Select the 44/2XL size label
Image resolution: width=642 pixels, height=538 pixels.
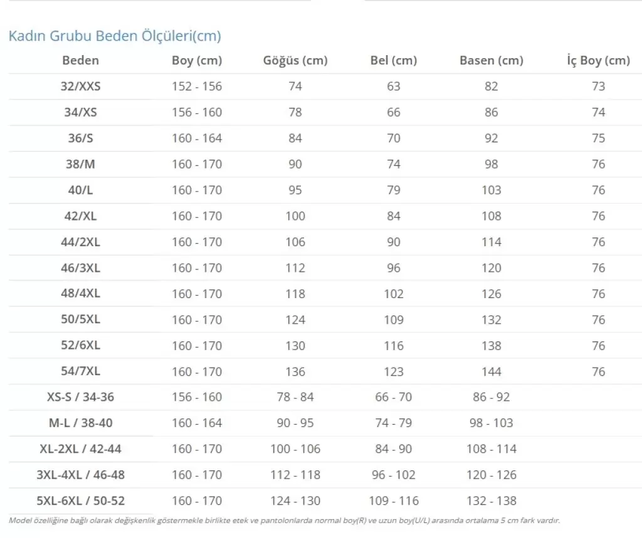(80, 242)
